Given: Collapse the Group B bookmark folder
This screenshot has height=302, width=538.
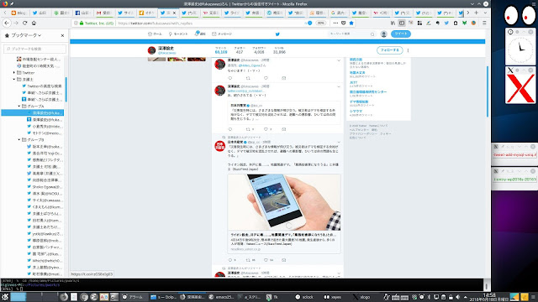Looking at the screenshot, I should click(x=18, y=140).
